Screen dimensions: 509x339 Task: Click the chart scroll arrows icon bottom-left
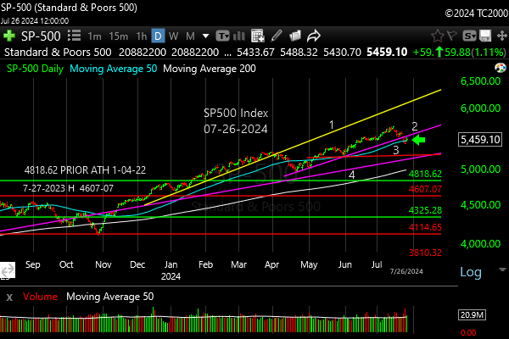click(8, 270)
